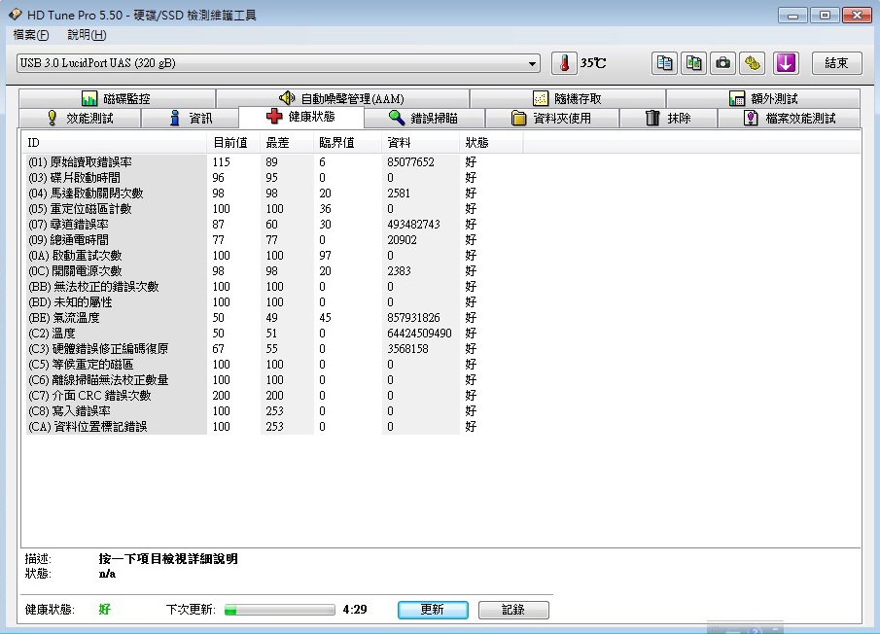
Task: Open the drive selection dropdown
Action: [278, 63]
